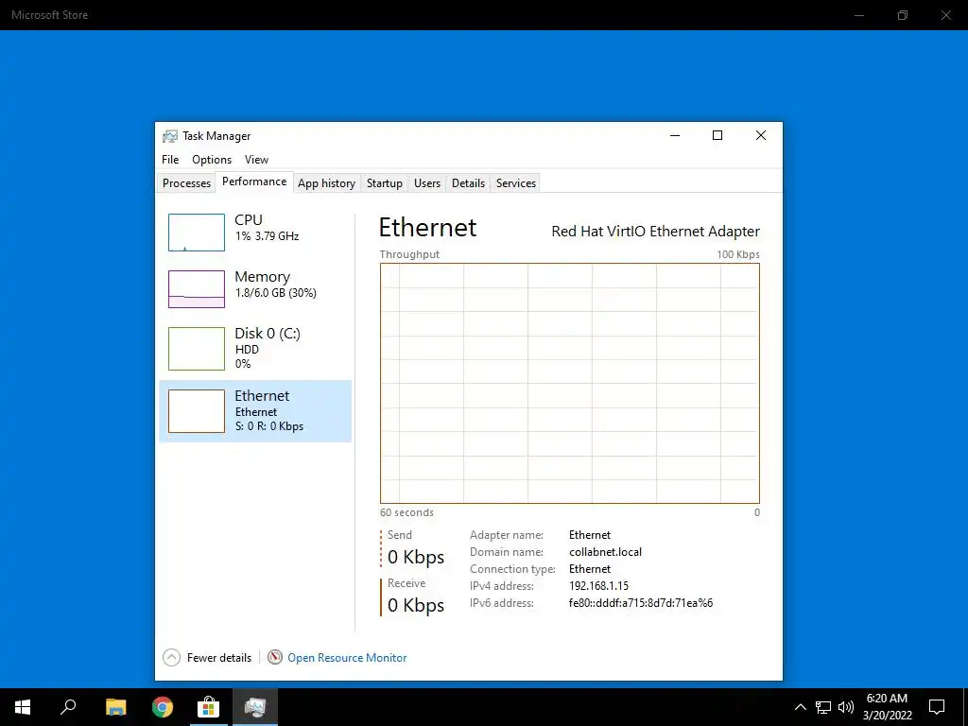Select the CPU performance graph thumbnail

(x=197, y=233)
